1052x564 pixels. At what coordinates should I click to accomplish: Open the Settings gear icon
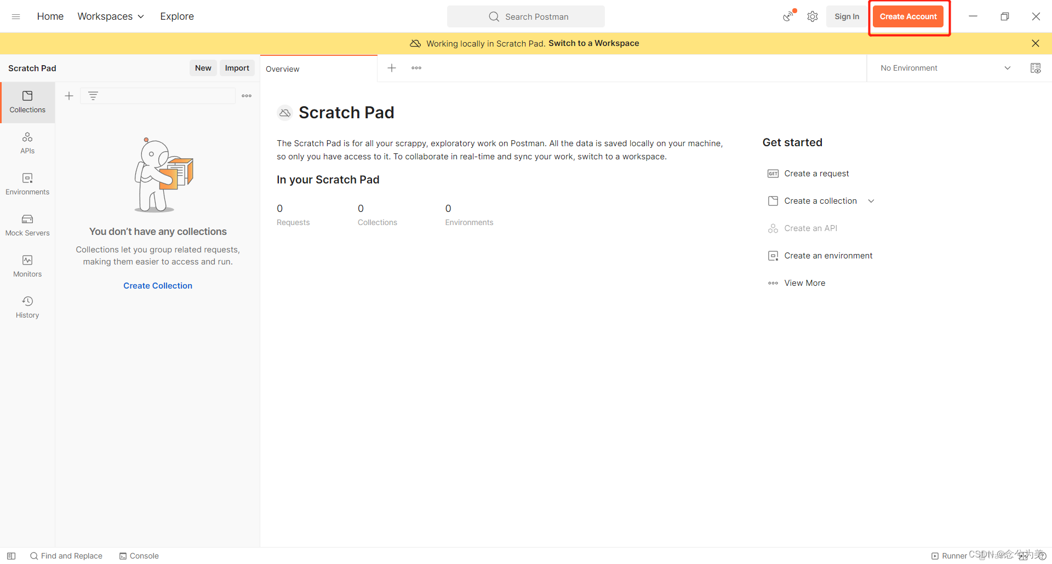point(813,16)
